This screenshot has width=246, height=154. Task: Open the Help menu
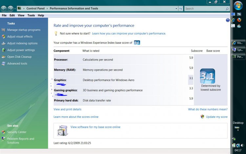click(41, 15)
